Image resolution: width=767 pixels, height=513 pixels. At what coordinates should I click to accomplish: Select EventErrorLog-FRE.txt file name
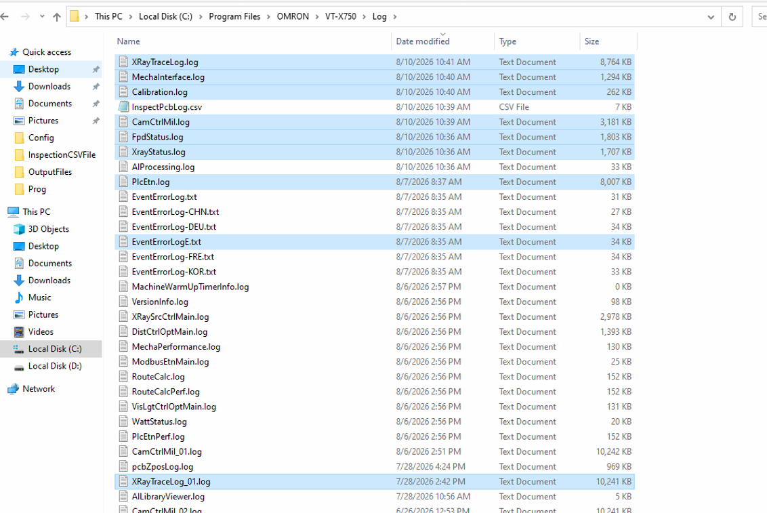pos(173,257)
